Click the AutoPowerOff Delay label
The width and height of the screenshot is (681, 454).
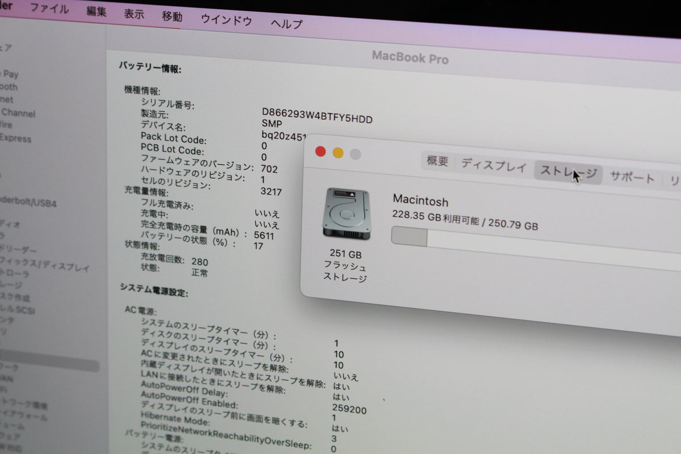pos(184,389)
